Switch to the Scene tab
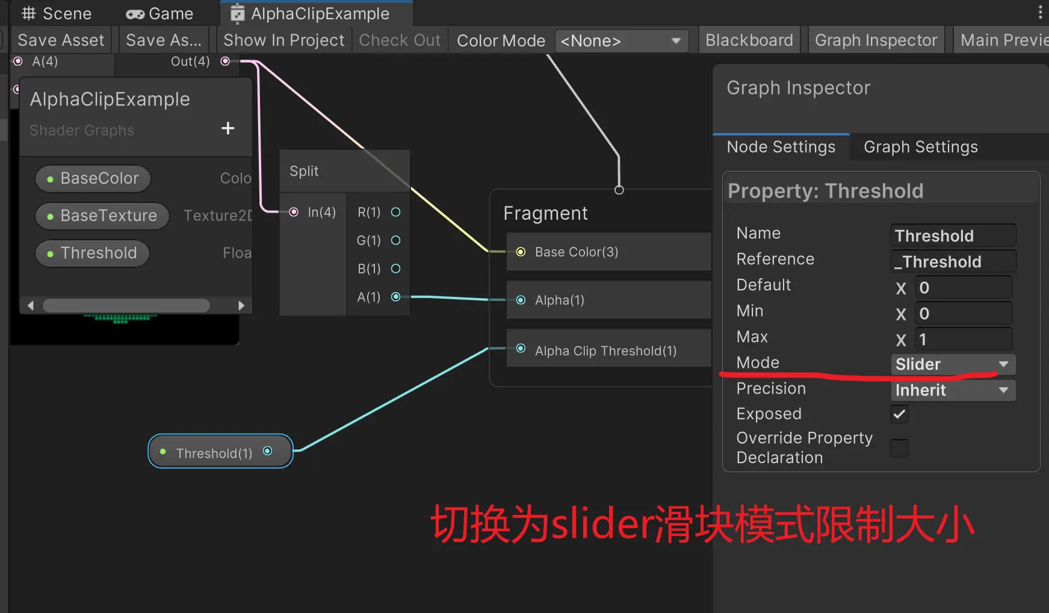1049x613 pixels. [x=57, y=13]
